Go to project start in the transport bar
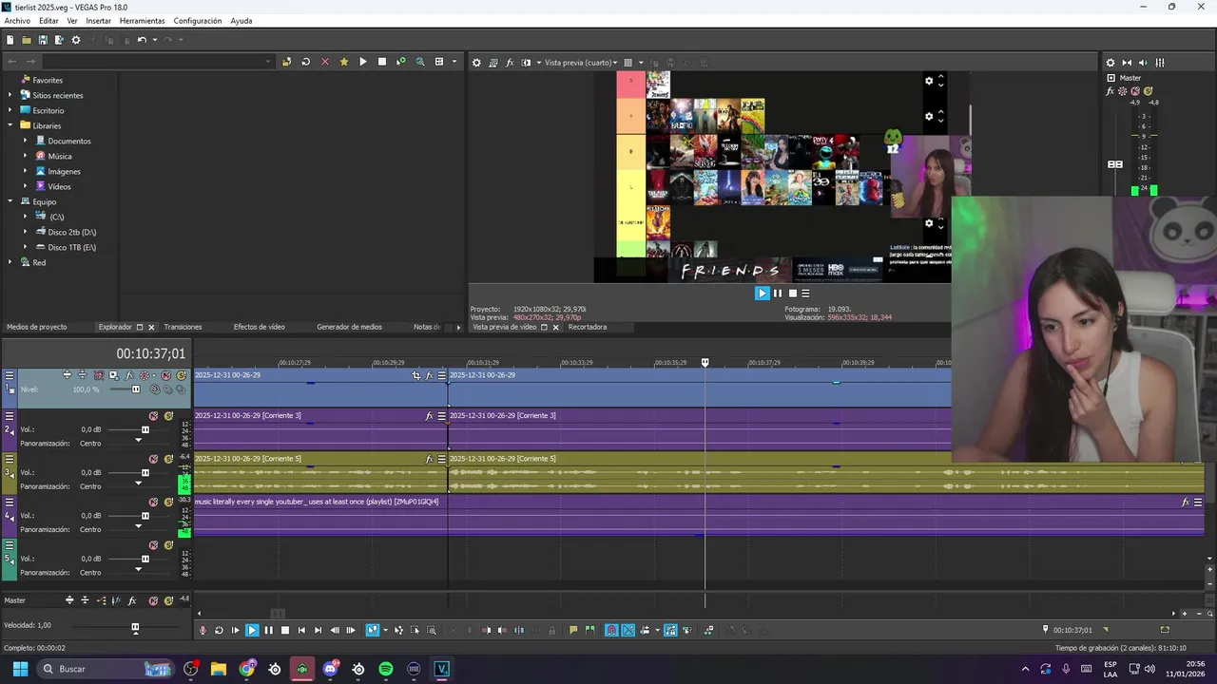 [x=301, y=631]
